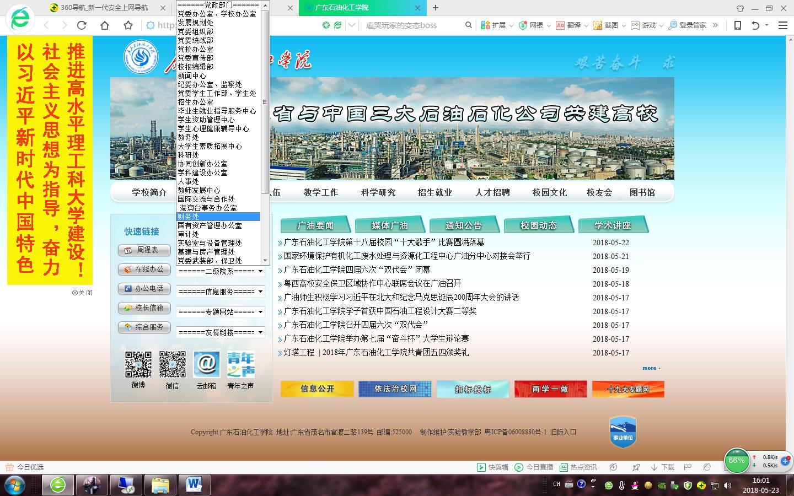Screen dimensions: 794x496
Task: Switch to the 广油要闻 news tab
Action: (315, 225)
